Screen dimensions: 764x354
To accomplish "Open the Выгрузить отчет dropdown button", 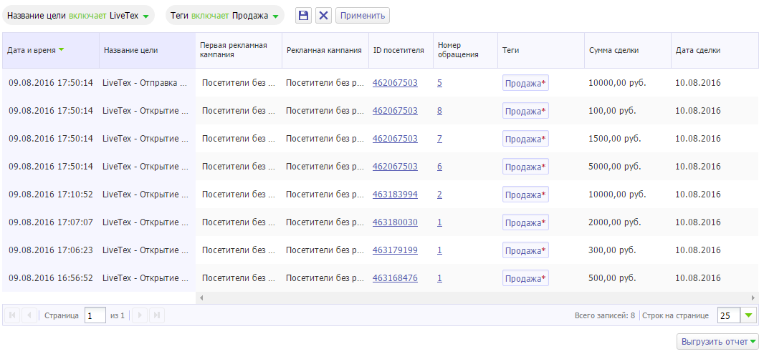I will (718, 341).
